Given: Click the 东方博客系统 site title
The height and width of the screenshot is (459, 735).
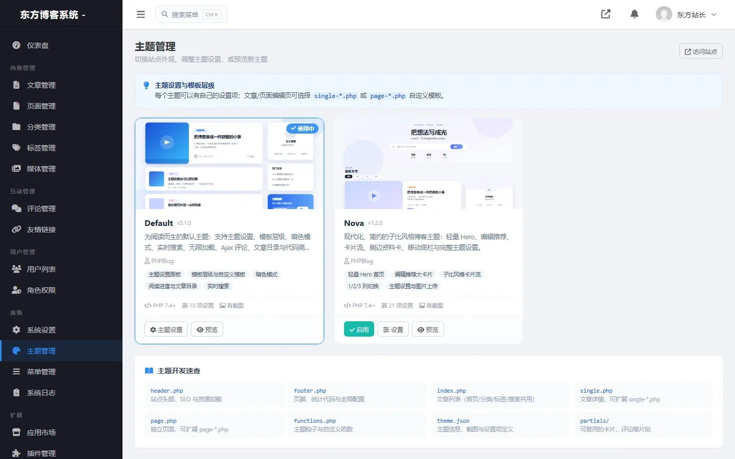Looking at the screenshot, I should pyautogui.click(x=53, y=15).
